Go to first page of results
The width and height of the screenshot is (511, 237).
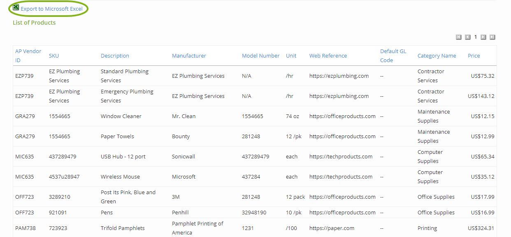(x=459, y=37)
